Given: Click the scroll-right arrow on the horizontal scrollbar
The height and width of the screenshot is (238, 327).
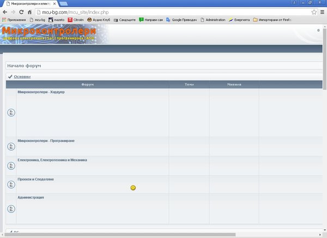Looking at the screenshot, I should tap(320, 235).
